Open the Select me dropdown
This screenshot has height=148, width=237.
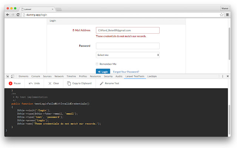(x=127, y=55)
